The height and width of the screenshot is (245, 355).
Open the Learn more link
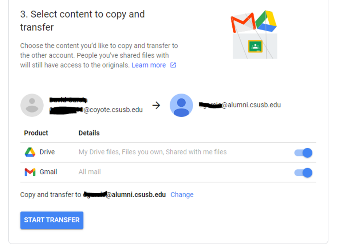149,65
